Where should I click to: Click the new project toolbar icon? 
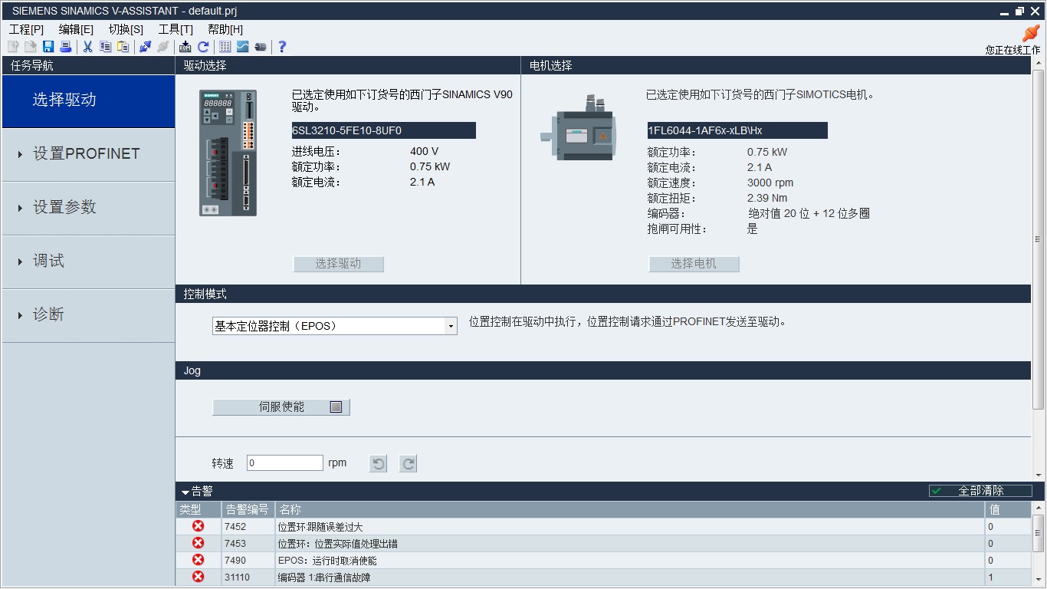point(13,47)
